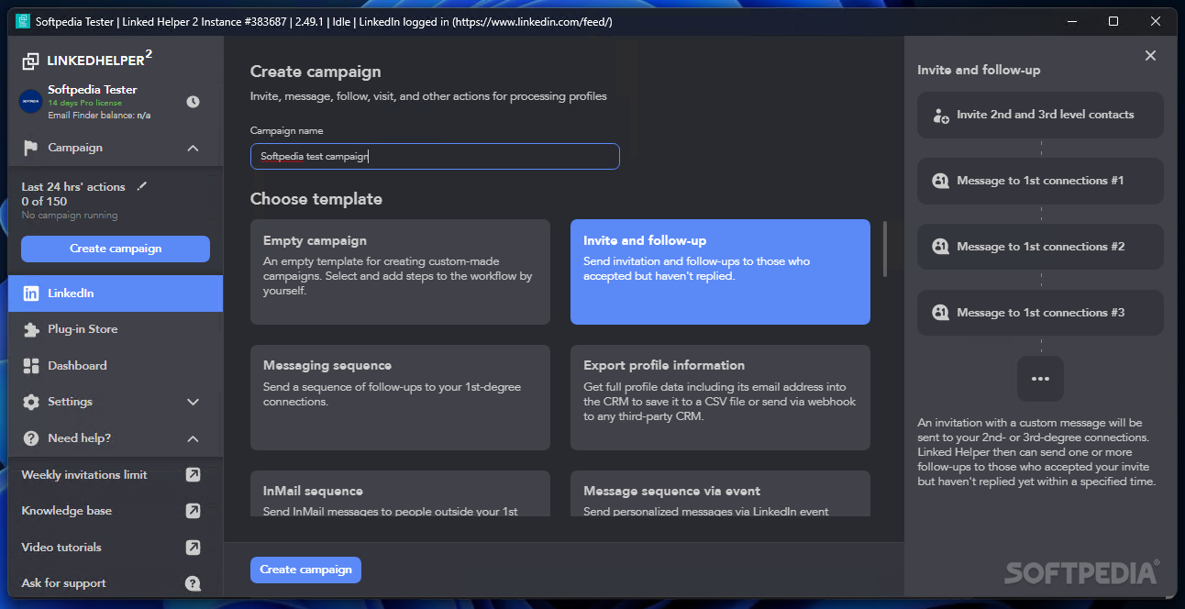This screenshot has width=1185, height=609.
Task: Click the message icon for connections #1
Action: pyautogui.click(x=940, y=182)
